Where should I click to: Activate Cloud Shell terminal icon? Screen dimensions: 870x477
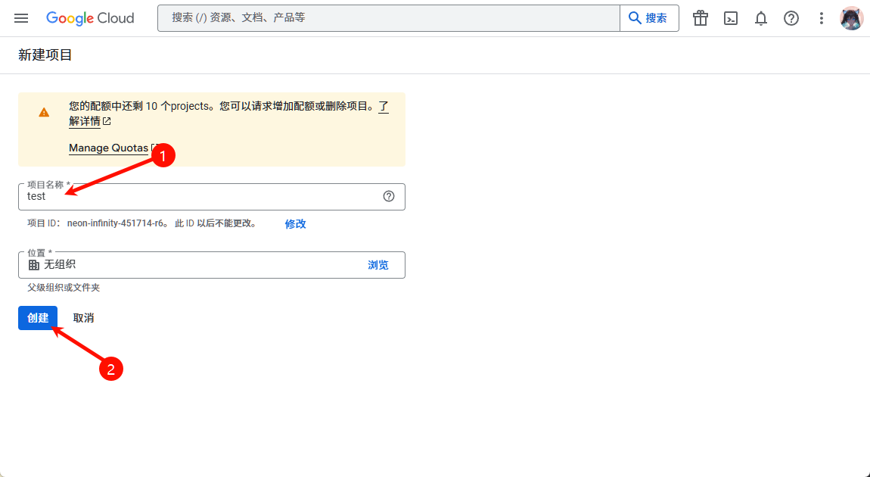731,18
